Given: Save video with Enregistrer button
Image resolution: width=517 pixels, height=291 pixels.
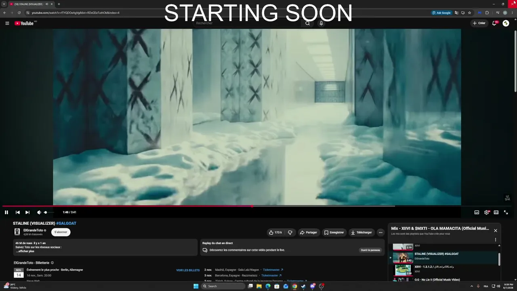Looking at the screenshot, I should pos(334,232).
